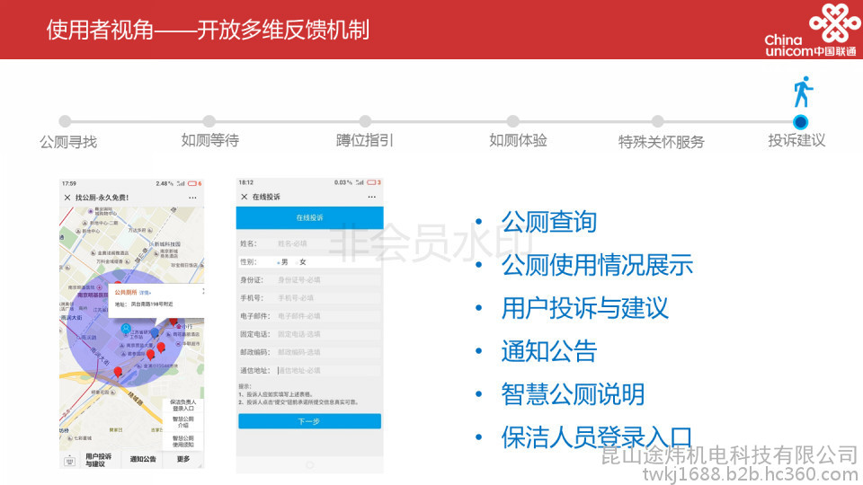This screenshot has height=485, width=863.
Task: Click the China Unicom logo
Action: (811, 30)
